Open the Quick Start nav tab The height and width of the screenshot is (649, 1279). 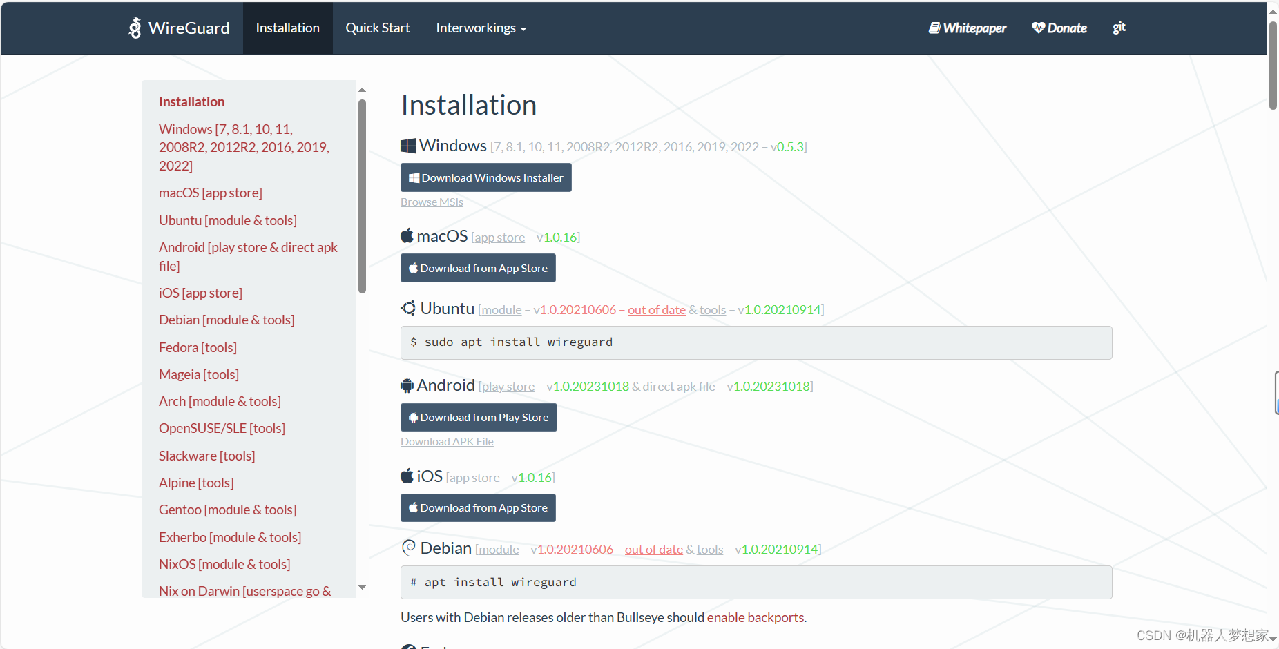tap(378, 28)
